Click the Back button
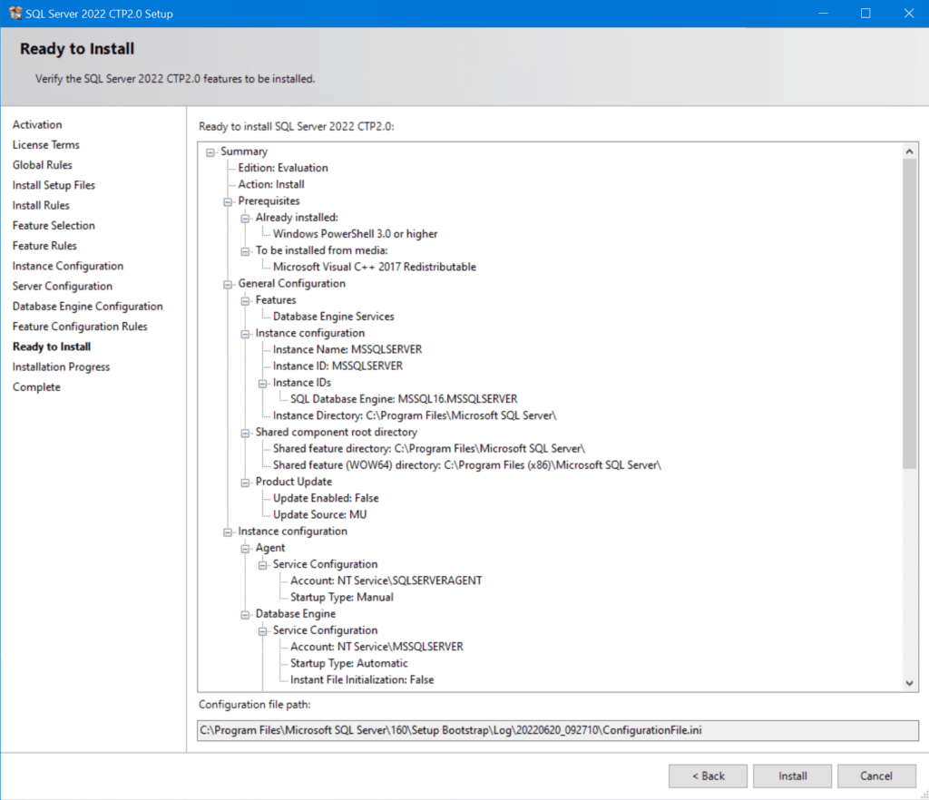This screenshot has height=800, width=929. click(x=708, y=776)
